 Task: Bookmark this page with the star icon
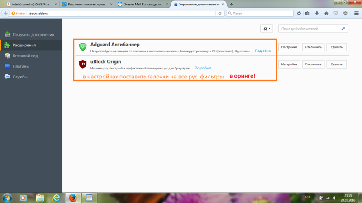[x=299, y=14]
